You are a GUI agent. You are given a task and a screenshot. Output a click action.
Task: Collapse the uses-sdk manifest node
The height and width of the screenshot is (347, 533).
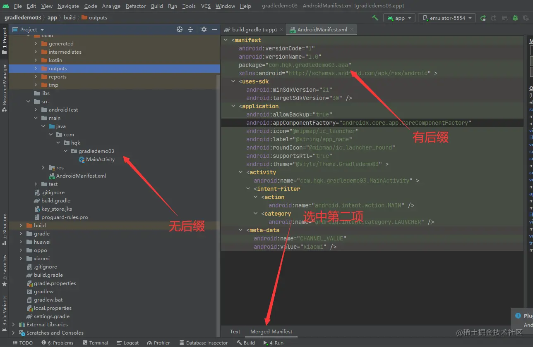coord(233,81)
